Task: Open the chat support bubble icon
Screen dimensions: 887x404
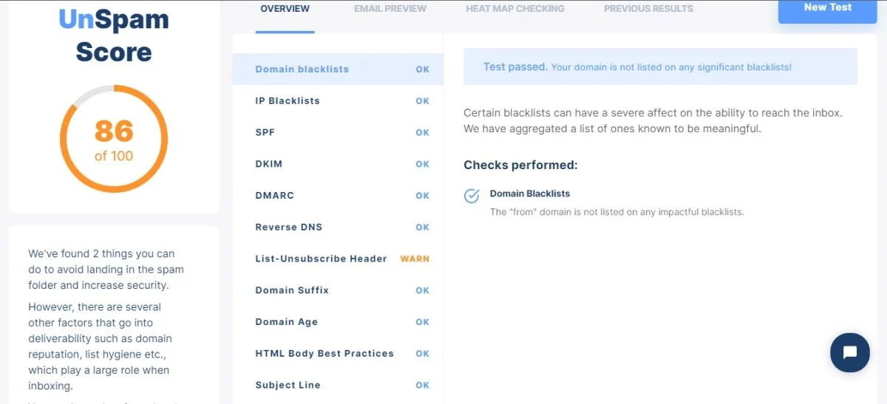Action: point(849,352)
